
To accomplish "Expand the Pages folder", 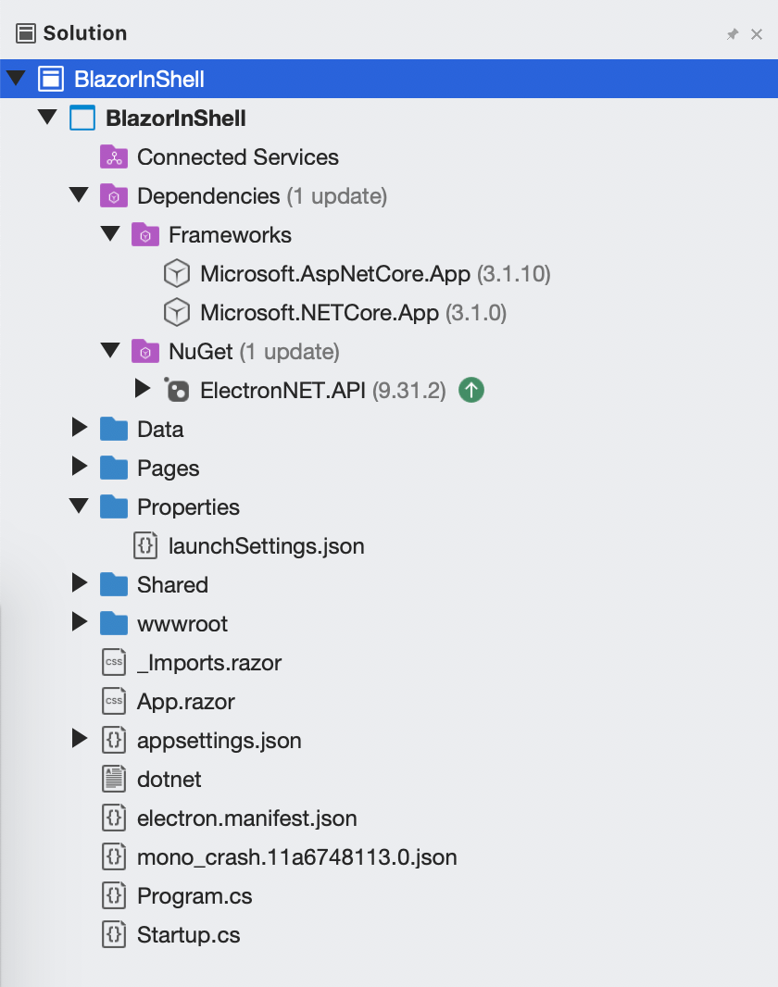I will point(80,467).
